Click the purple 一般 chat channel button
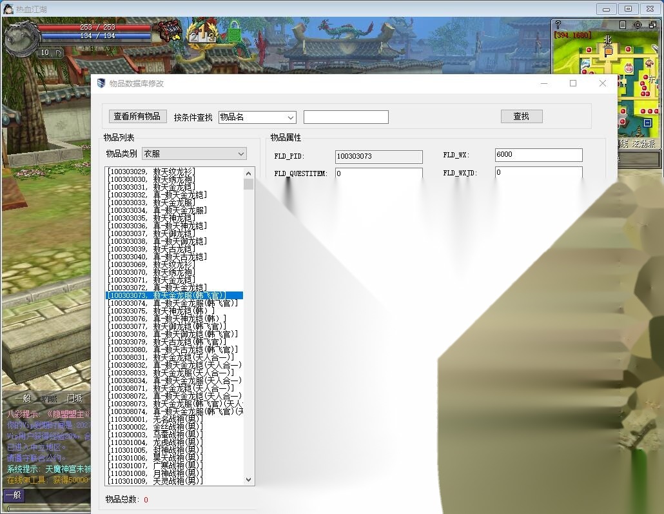664x514 pixels. tap(14, 495)
